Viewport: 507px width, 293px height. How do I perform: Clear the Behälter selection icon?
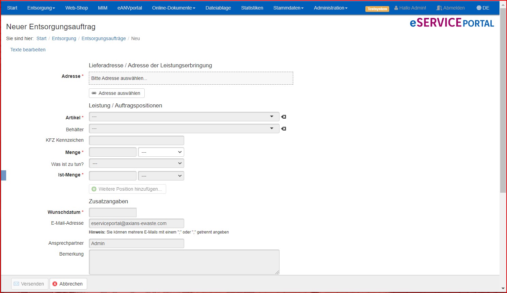click(x=284, y=129)
